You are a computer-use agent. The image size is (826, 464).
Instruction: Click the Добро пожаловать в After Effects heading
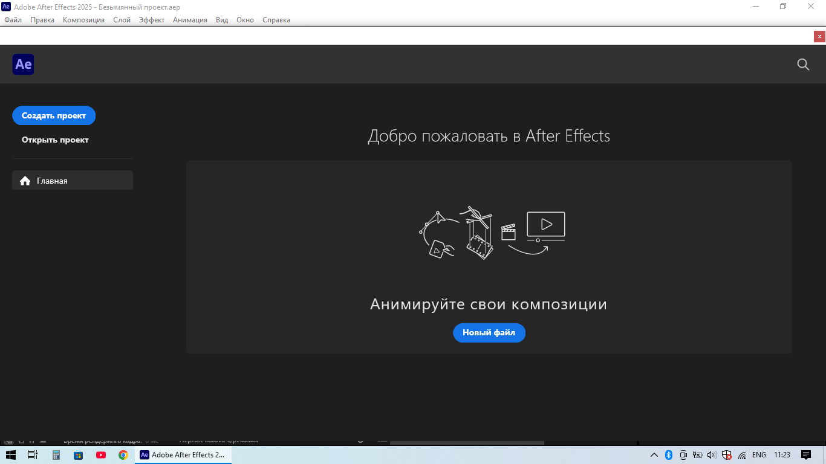click(x=489, y=136)
